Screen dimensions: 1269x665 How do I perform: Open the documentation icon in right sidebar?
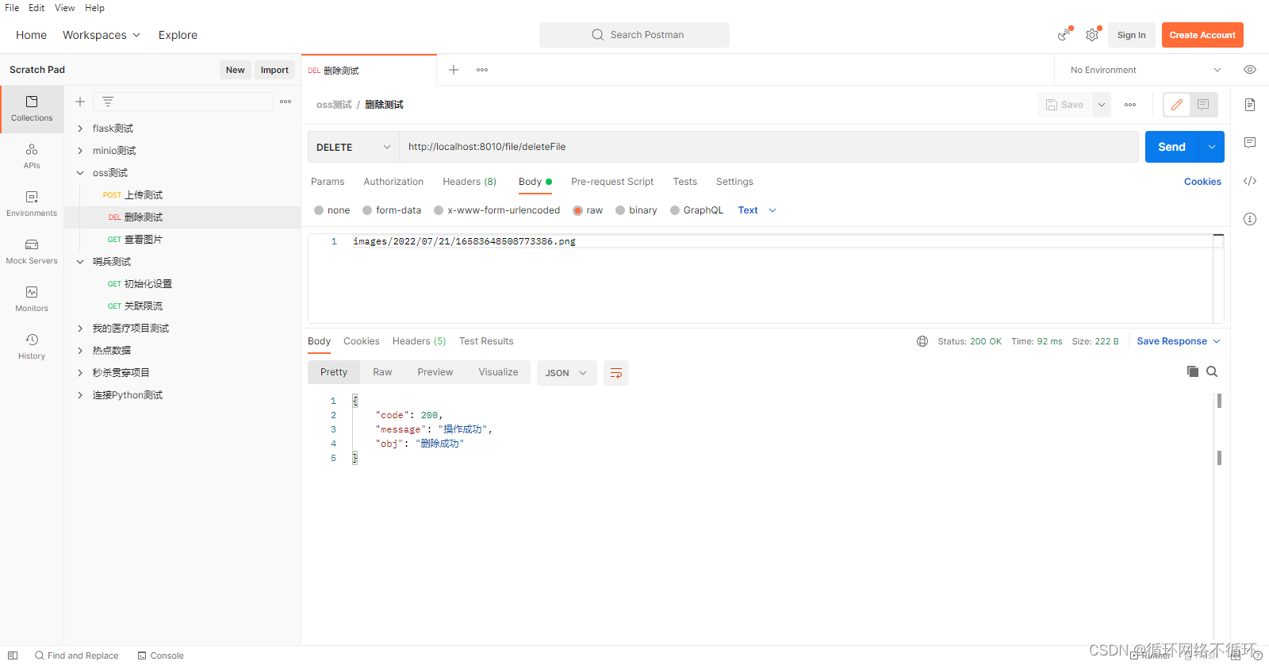click(x=1250, y=105)
